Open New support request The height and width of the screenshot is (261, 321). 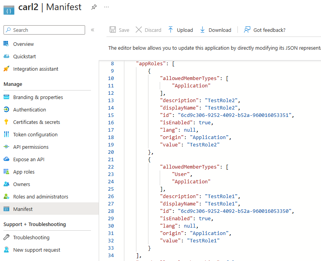(x=37, y=250)
